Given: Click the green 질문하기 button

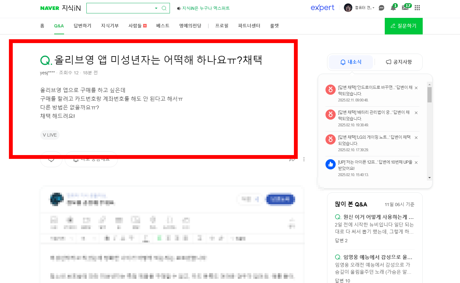Looking at the screenshot, I should point(404,26).
